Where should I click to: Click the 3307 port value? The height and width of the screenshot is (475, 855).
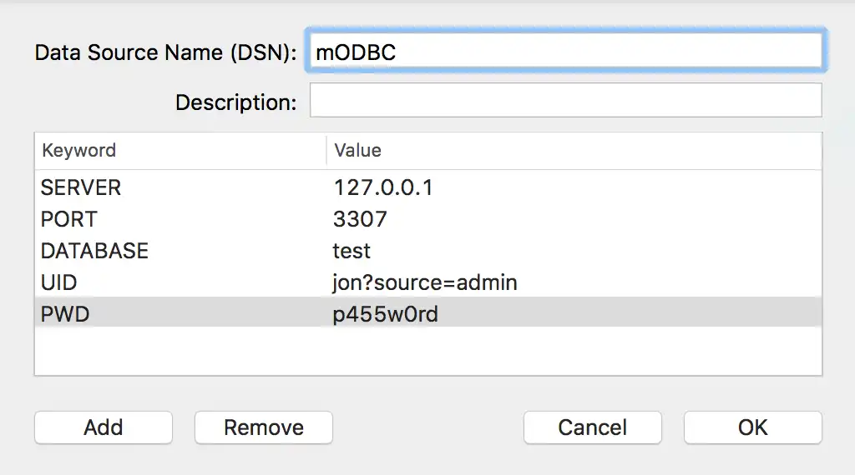360,219
